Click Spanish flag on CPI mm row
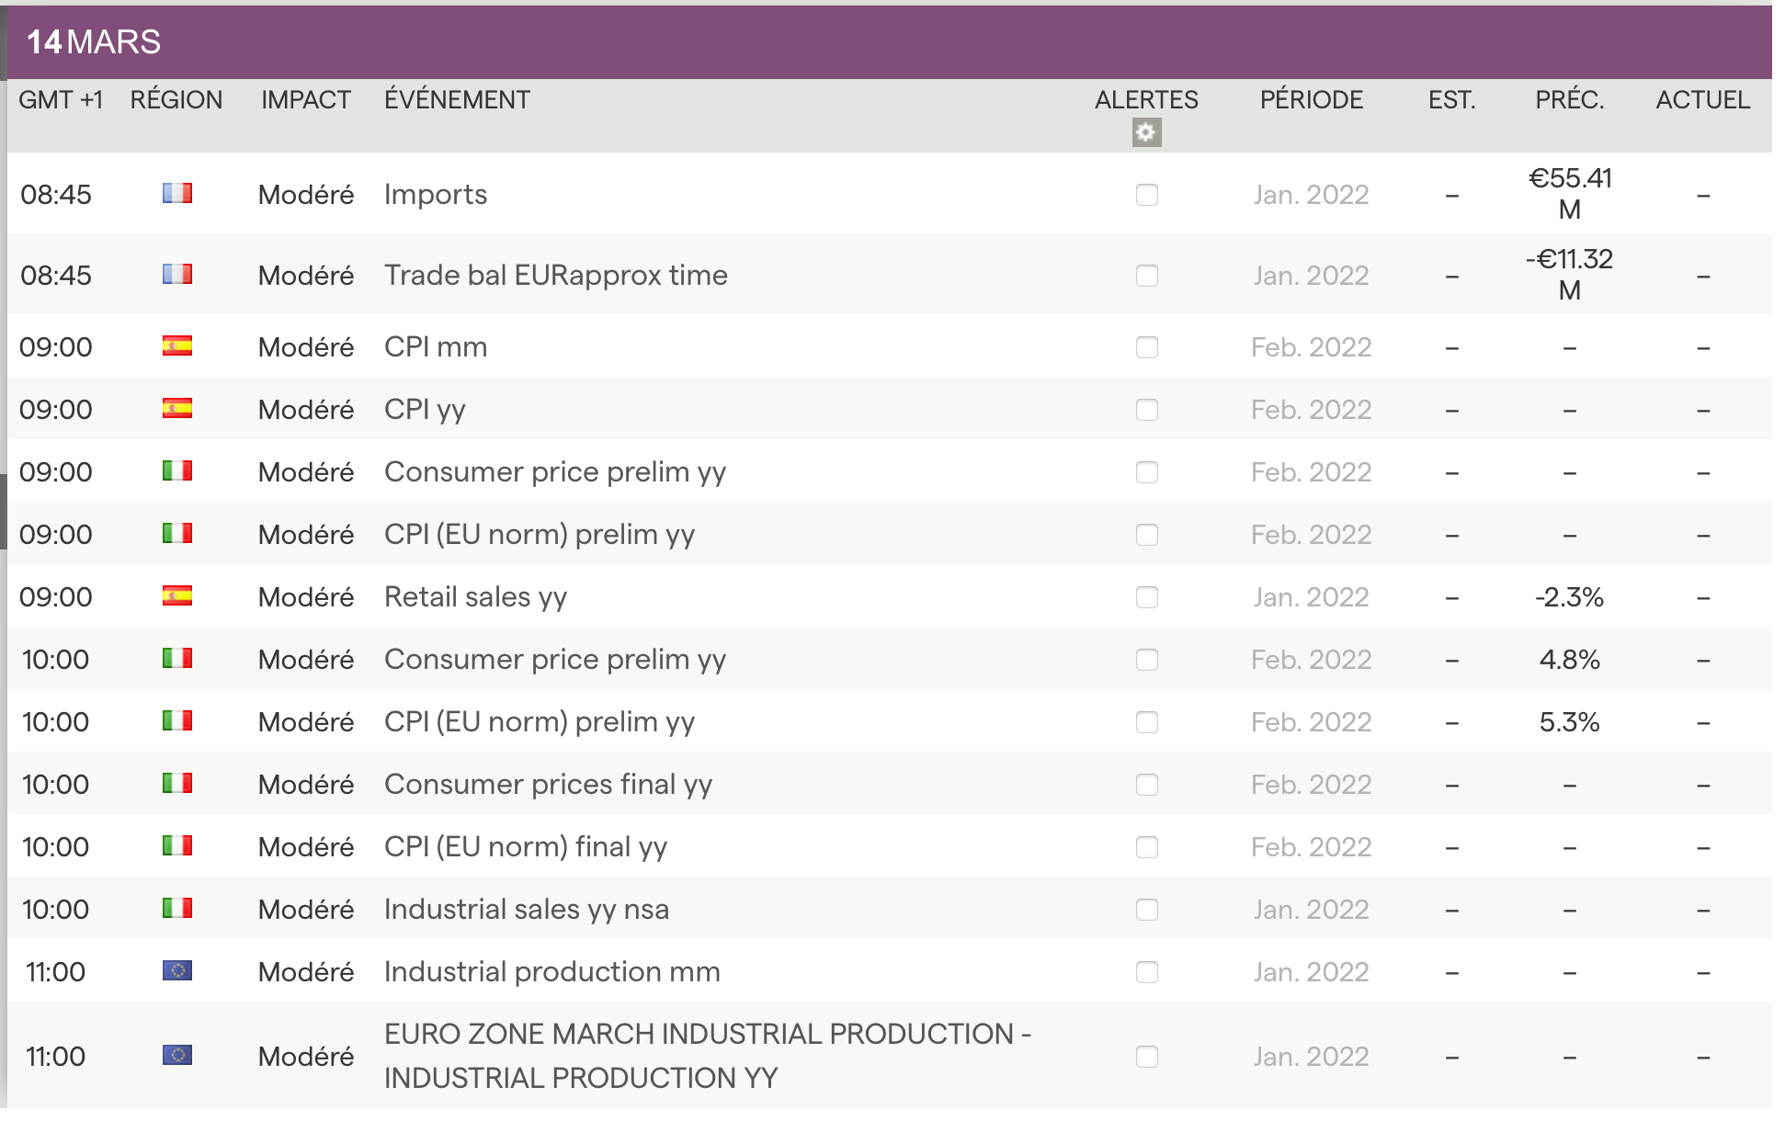The height and width of the screenshot is (1121, 1785). (177, 346)
